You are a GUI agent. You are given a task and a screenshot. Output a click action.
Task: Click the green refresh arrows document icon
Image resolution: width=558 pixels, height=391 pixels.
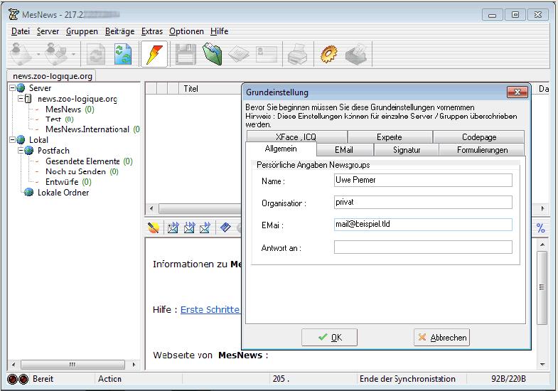124,55
